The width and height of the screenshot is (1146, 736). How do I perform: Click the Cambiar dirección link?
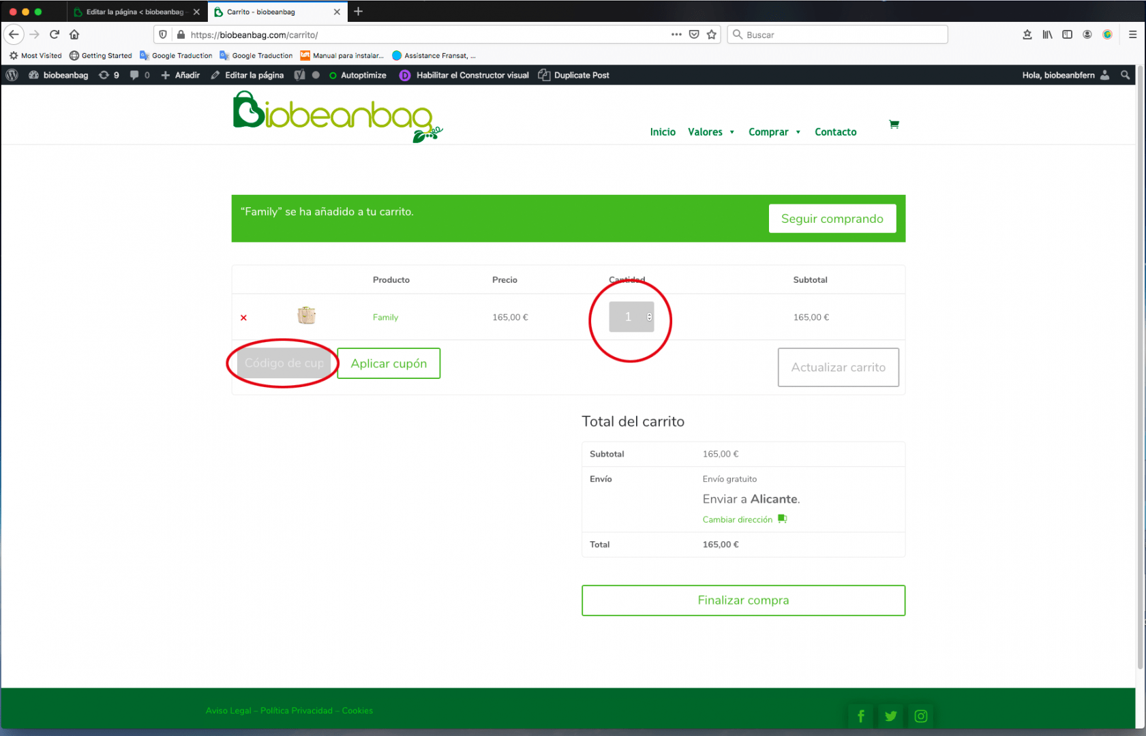[737, 519]
